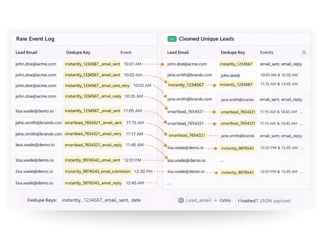322x241 pixels.
Task: Click the Dedupe Keys field below Raw Event Log
Action: 101,200
